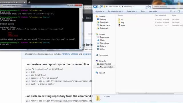
Task: Click the Search tesHosting field
Action: pyautogui.click(x=168, y=7)
